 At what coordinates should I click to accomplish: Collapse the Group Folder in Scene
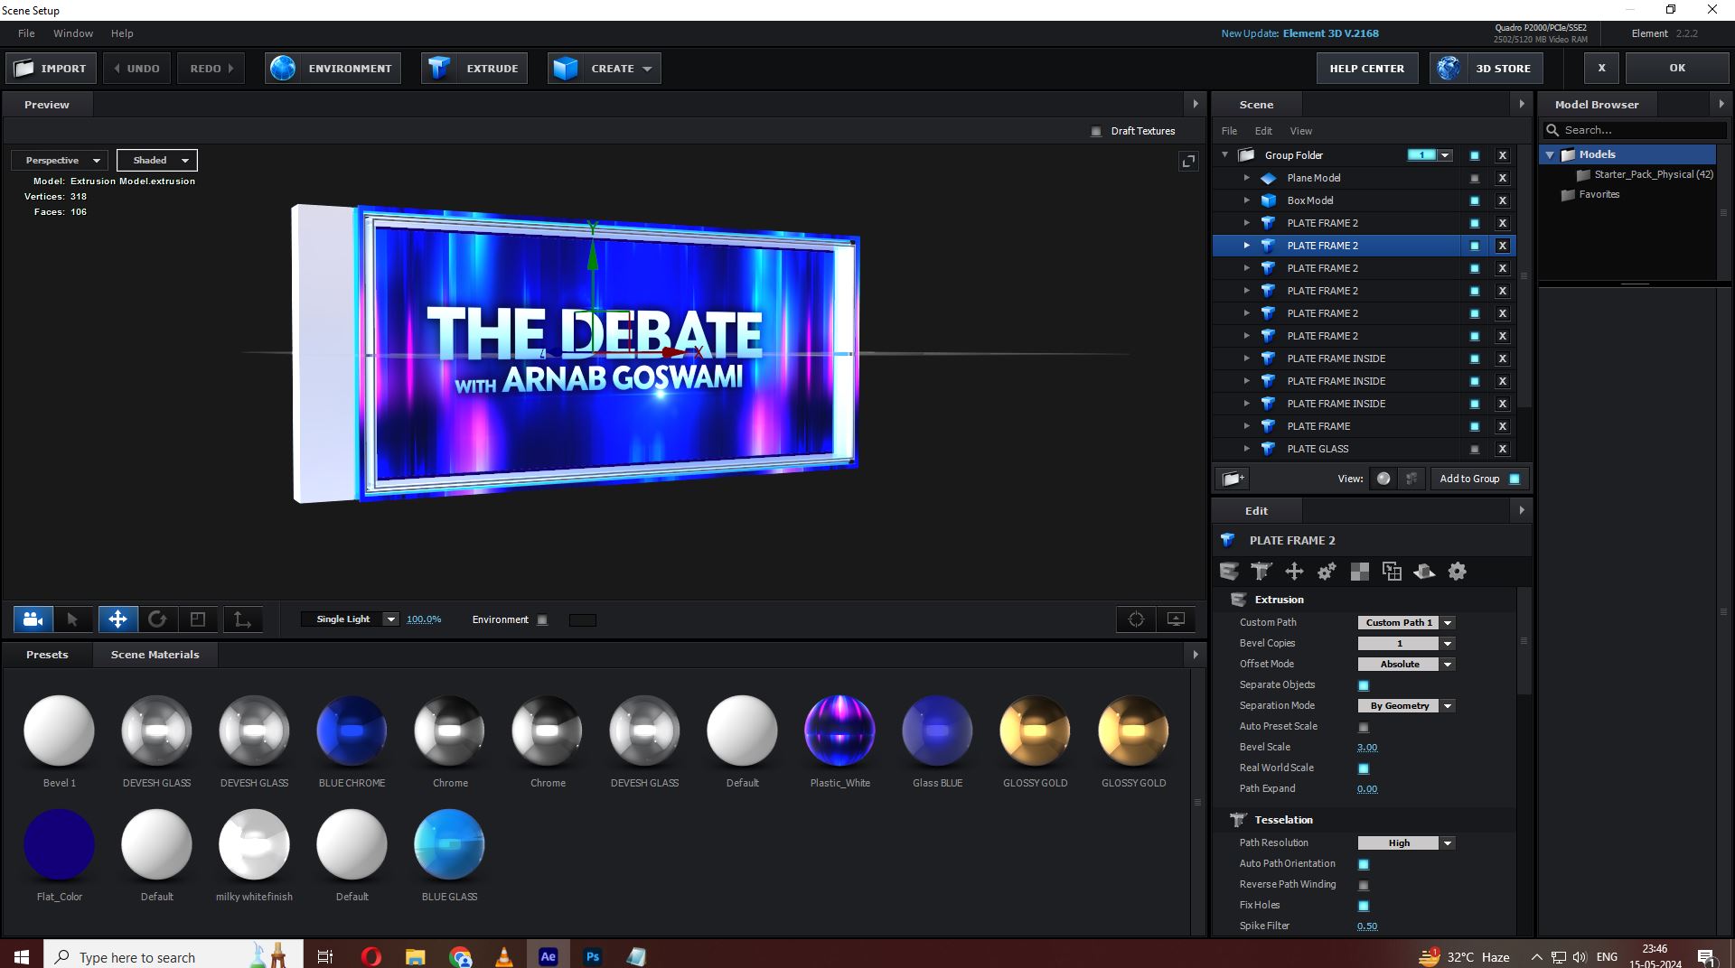(1225, 155)
